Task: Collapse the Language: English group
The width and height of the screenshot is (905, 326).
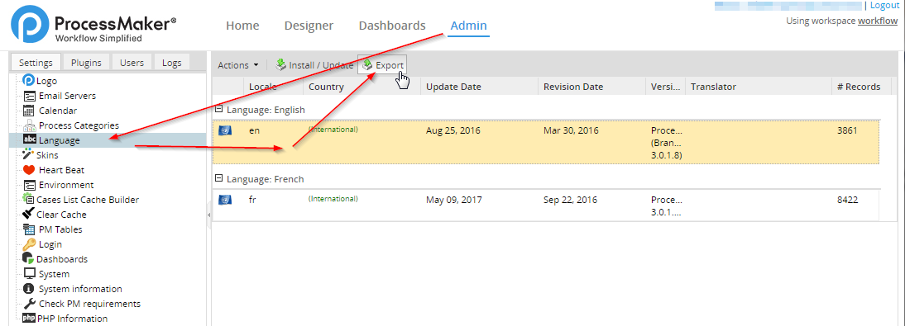Action: [218, 110]
